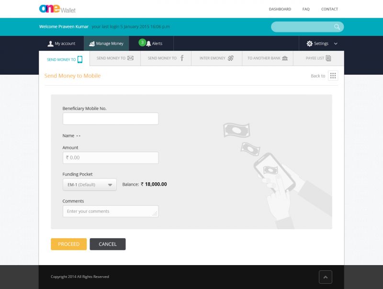
Task: Focus the Amount input field
Action: click(x=111, y=158)
